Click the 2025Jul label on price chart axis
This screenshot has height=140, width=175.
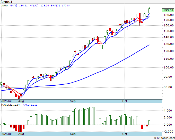(6, 101)
